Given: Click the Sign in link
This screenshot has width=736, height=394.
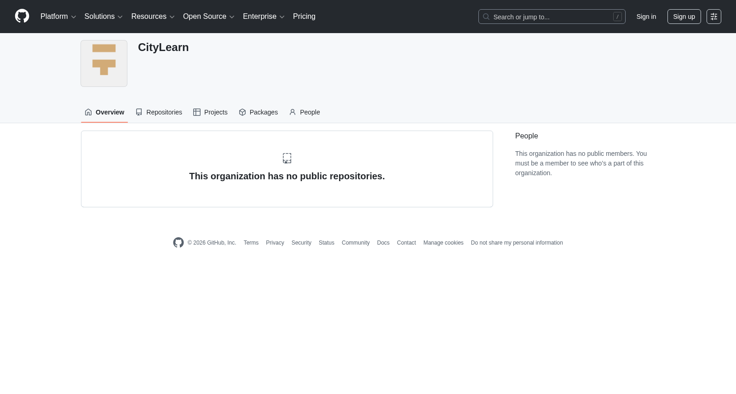Looking at the screenshot, I should 646,17.
